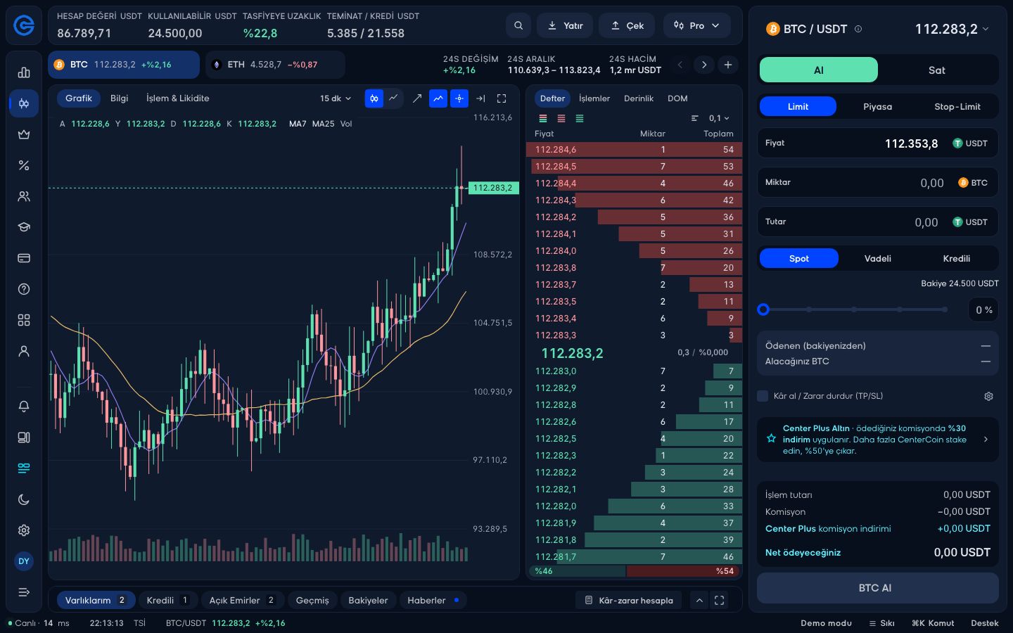The width and height of the screenshot is (1013, 633).
Task: Toggle line chart type
Action: coord(393,98)
